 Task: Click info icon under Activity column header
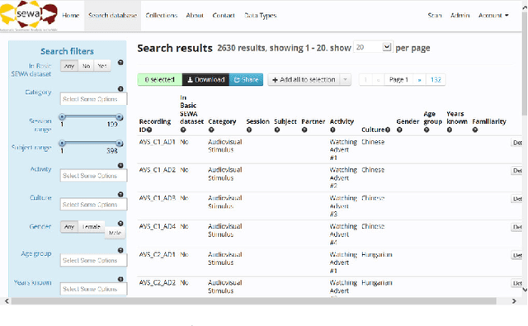(x=332, y=130)
